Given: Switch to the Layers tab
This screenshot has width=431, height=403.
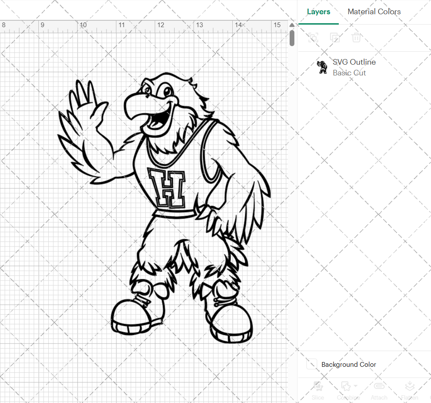Looking at the screenshot, I should pos(319,12).
